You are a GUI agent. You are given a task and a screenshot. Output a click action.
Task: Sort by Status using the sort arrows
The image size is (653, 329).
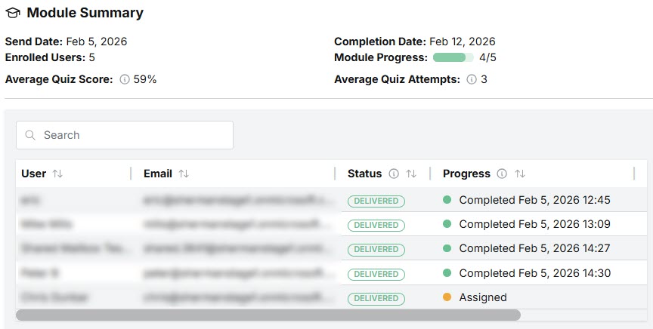click(411, 174)
